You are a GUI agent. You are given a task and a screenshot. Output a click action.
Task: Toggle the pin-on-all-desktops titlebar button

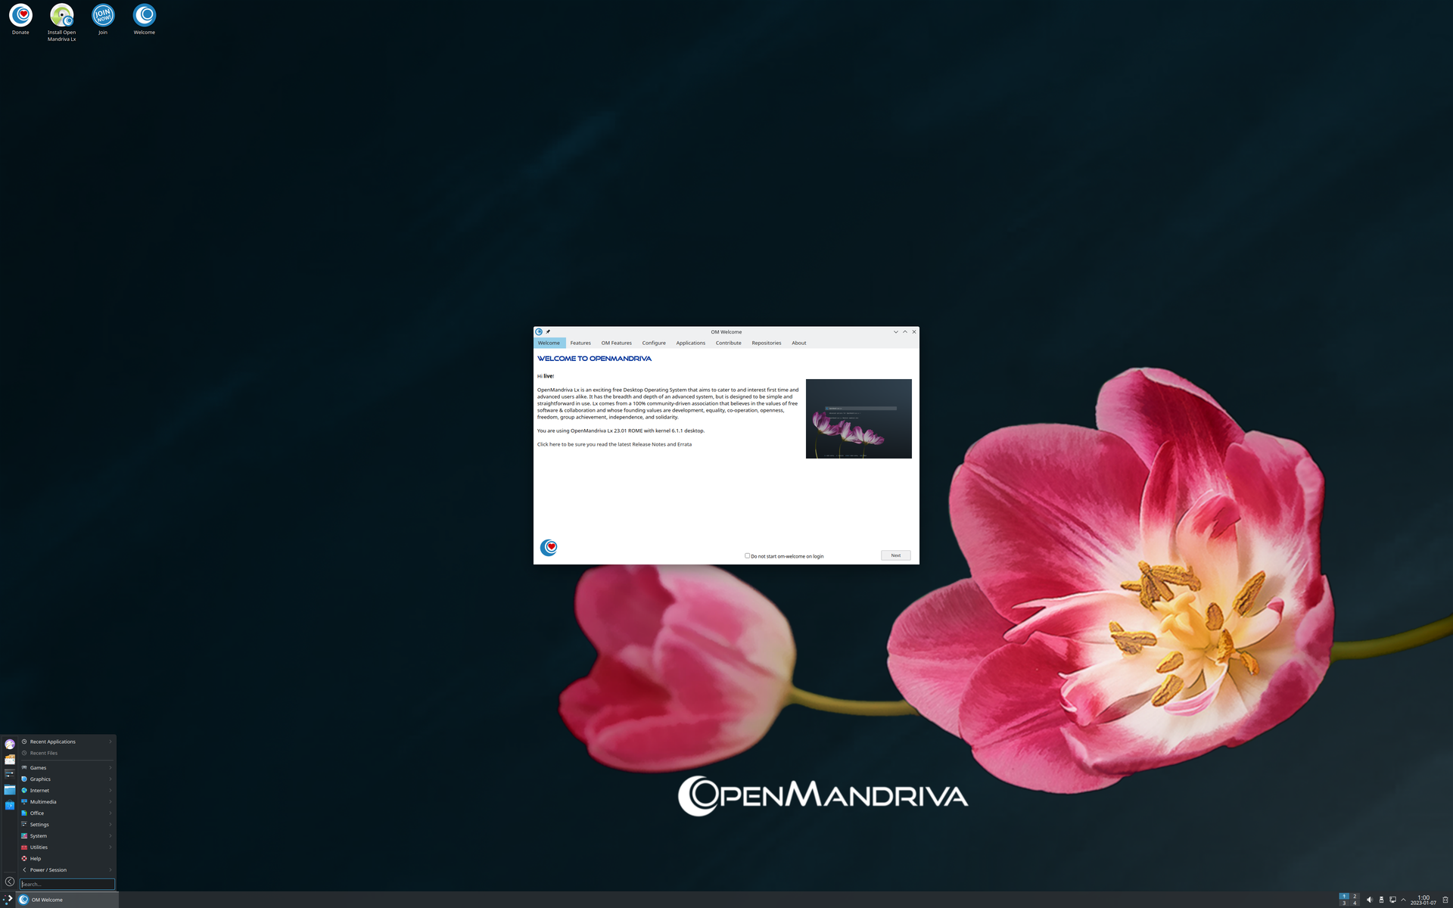(x=548, y=331)
